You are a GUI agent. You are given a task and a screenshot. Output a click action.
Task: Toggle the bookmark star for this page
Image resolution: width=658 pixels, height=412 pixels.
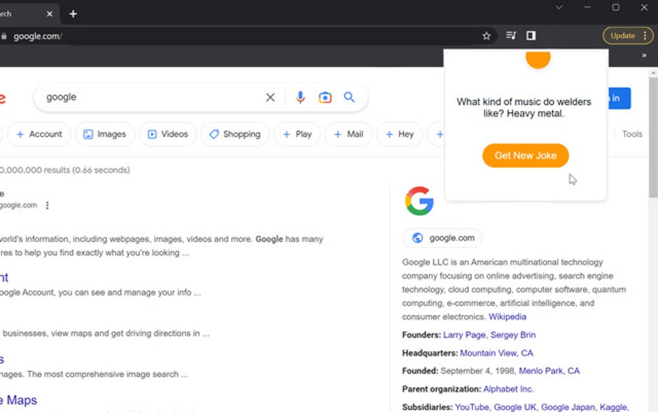[486, 36]
